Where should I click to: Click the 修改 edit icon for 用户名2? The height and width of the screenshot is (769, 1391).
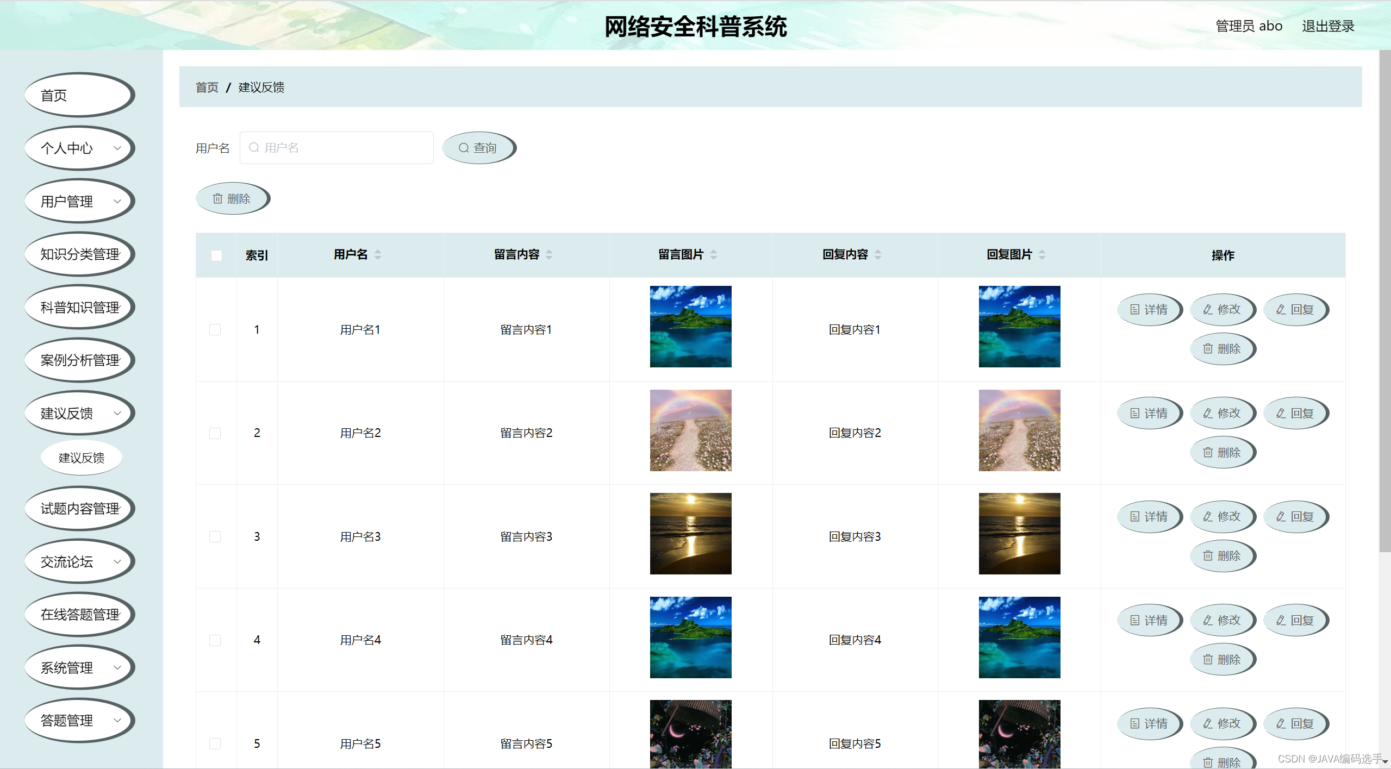(1208, 413)
